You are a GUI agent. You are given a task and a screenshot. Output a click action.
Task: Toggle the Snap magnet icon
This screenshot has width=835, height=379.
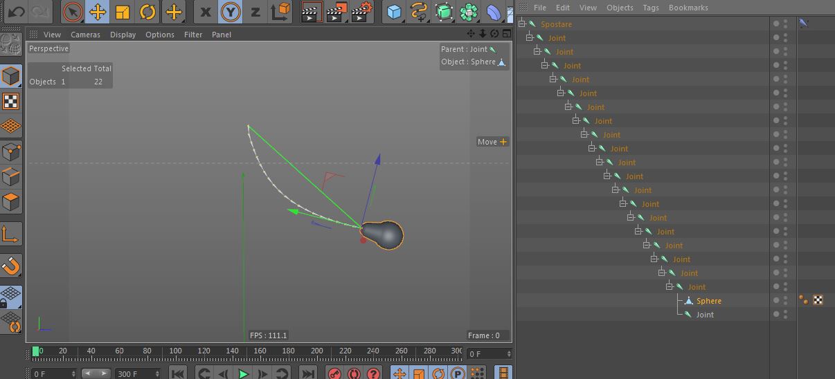click(11, 266)
